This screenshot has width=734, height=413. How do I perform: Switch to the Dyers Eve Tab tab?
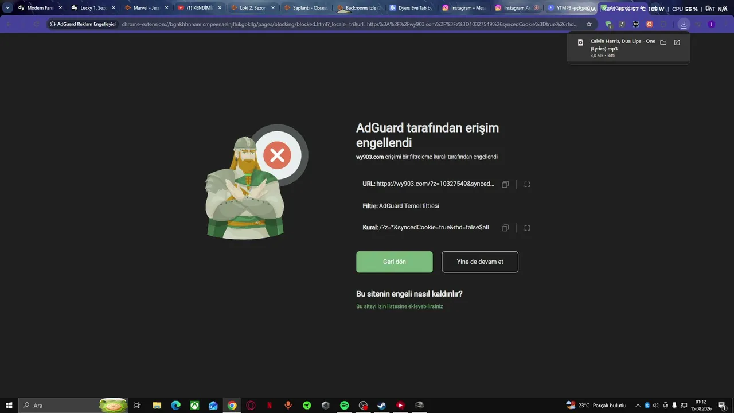(411, 8)
